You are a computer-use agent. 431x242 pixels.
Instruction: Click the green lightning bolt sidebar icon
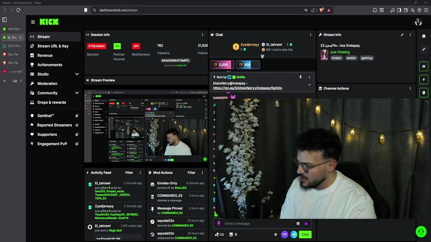424,80
